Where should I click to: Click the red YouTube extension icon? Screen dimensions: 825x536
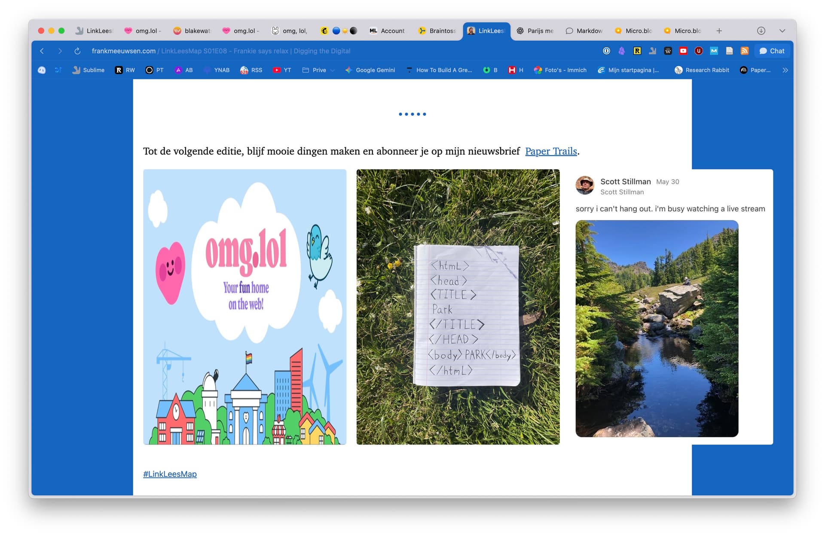pyautogui.click(x=683, y=51)
